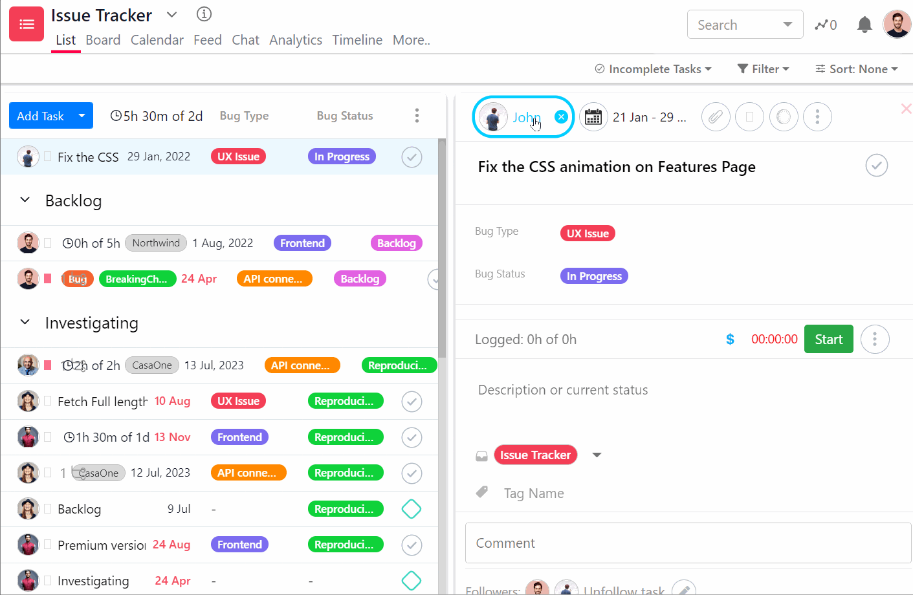Open the red hamburger menu icon
The height and width of the screenshot is (595, 913).
click(x=26, y=23)
